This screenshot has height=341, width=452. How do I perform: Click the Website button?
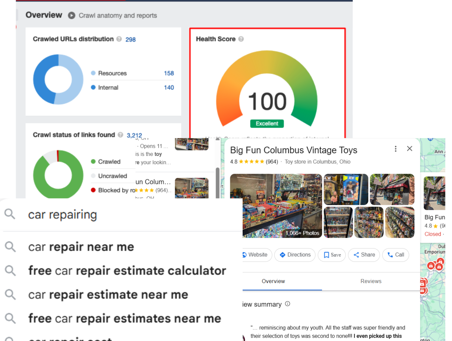(x=257, y=255)
